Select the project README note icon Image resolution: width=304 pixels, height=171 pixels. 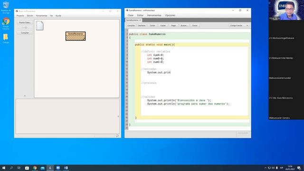pos(39,26)
